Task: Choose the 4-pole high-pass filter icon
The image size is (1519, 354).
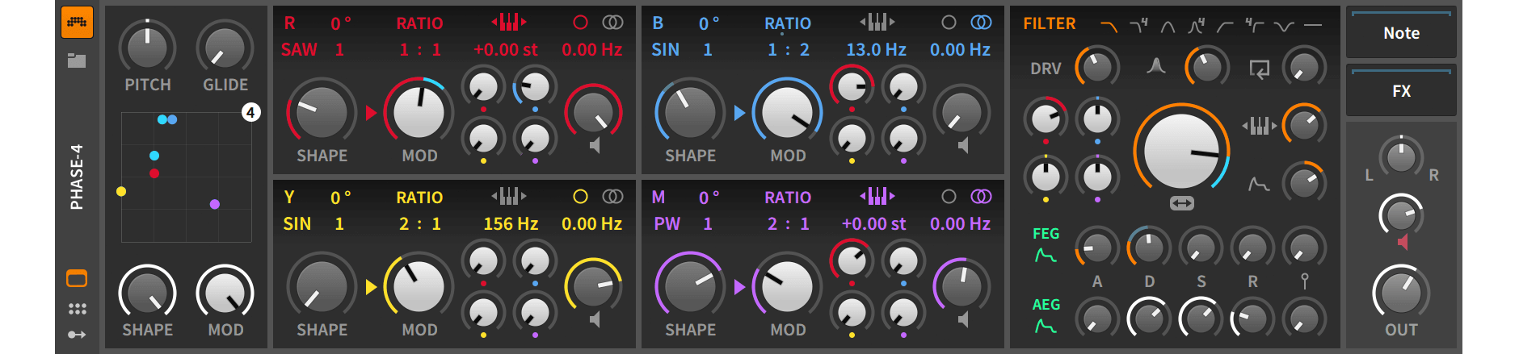Action: click(x=1254, y=26)
